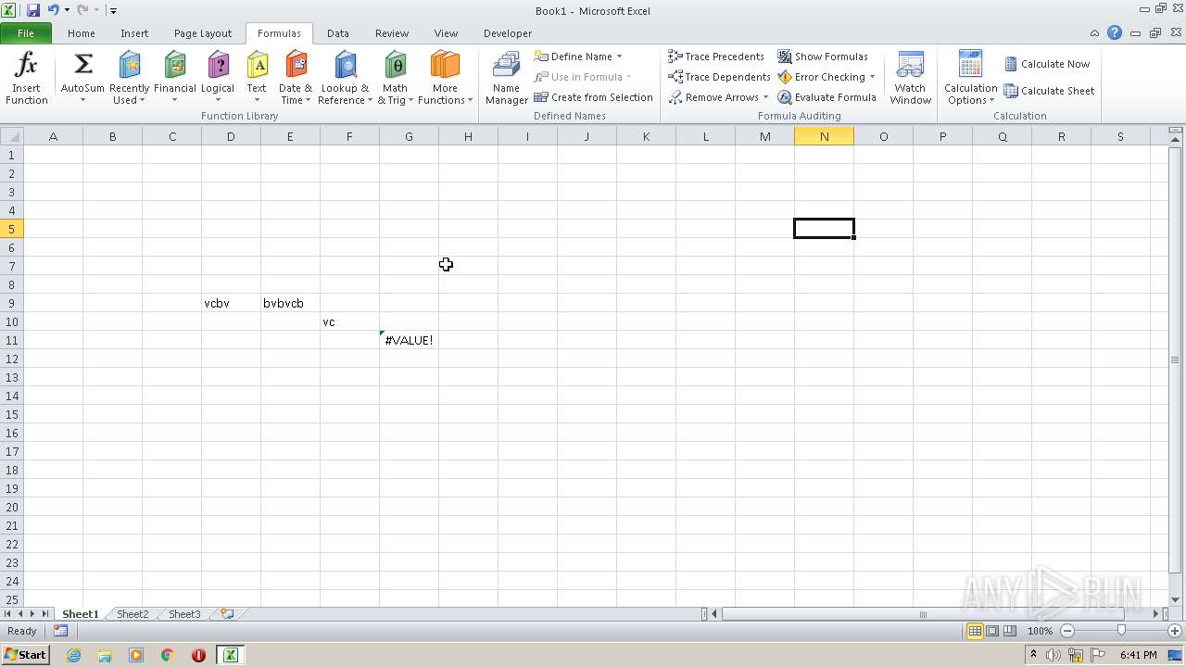Switch to the Insert tab
Viewport: 1186px width, 667px height.
[134, 33]
